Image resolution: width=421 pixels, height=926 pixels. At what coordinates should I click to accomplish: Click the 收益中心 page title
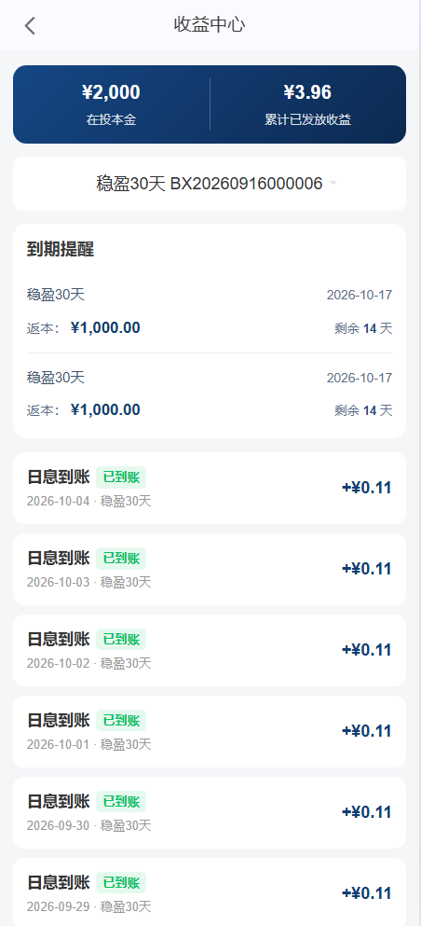click(x=210, y=25)
